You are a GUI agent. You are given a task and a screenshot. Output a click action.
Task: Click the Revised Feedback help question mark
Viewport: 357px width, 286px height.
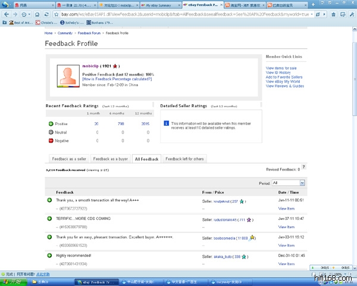[304, 167]
